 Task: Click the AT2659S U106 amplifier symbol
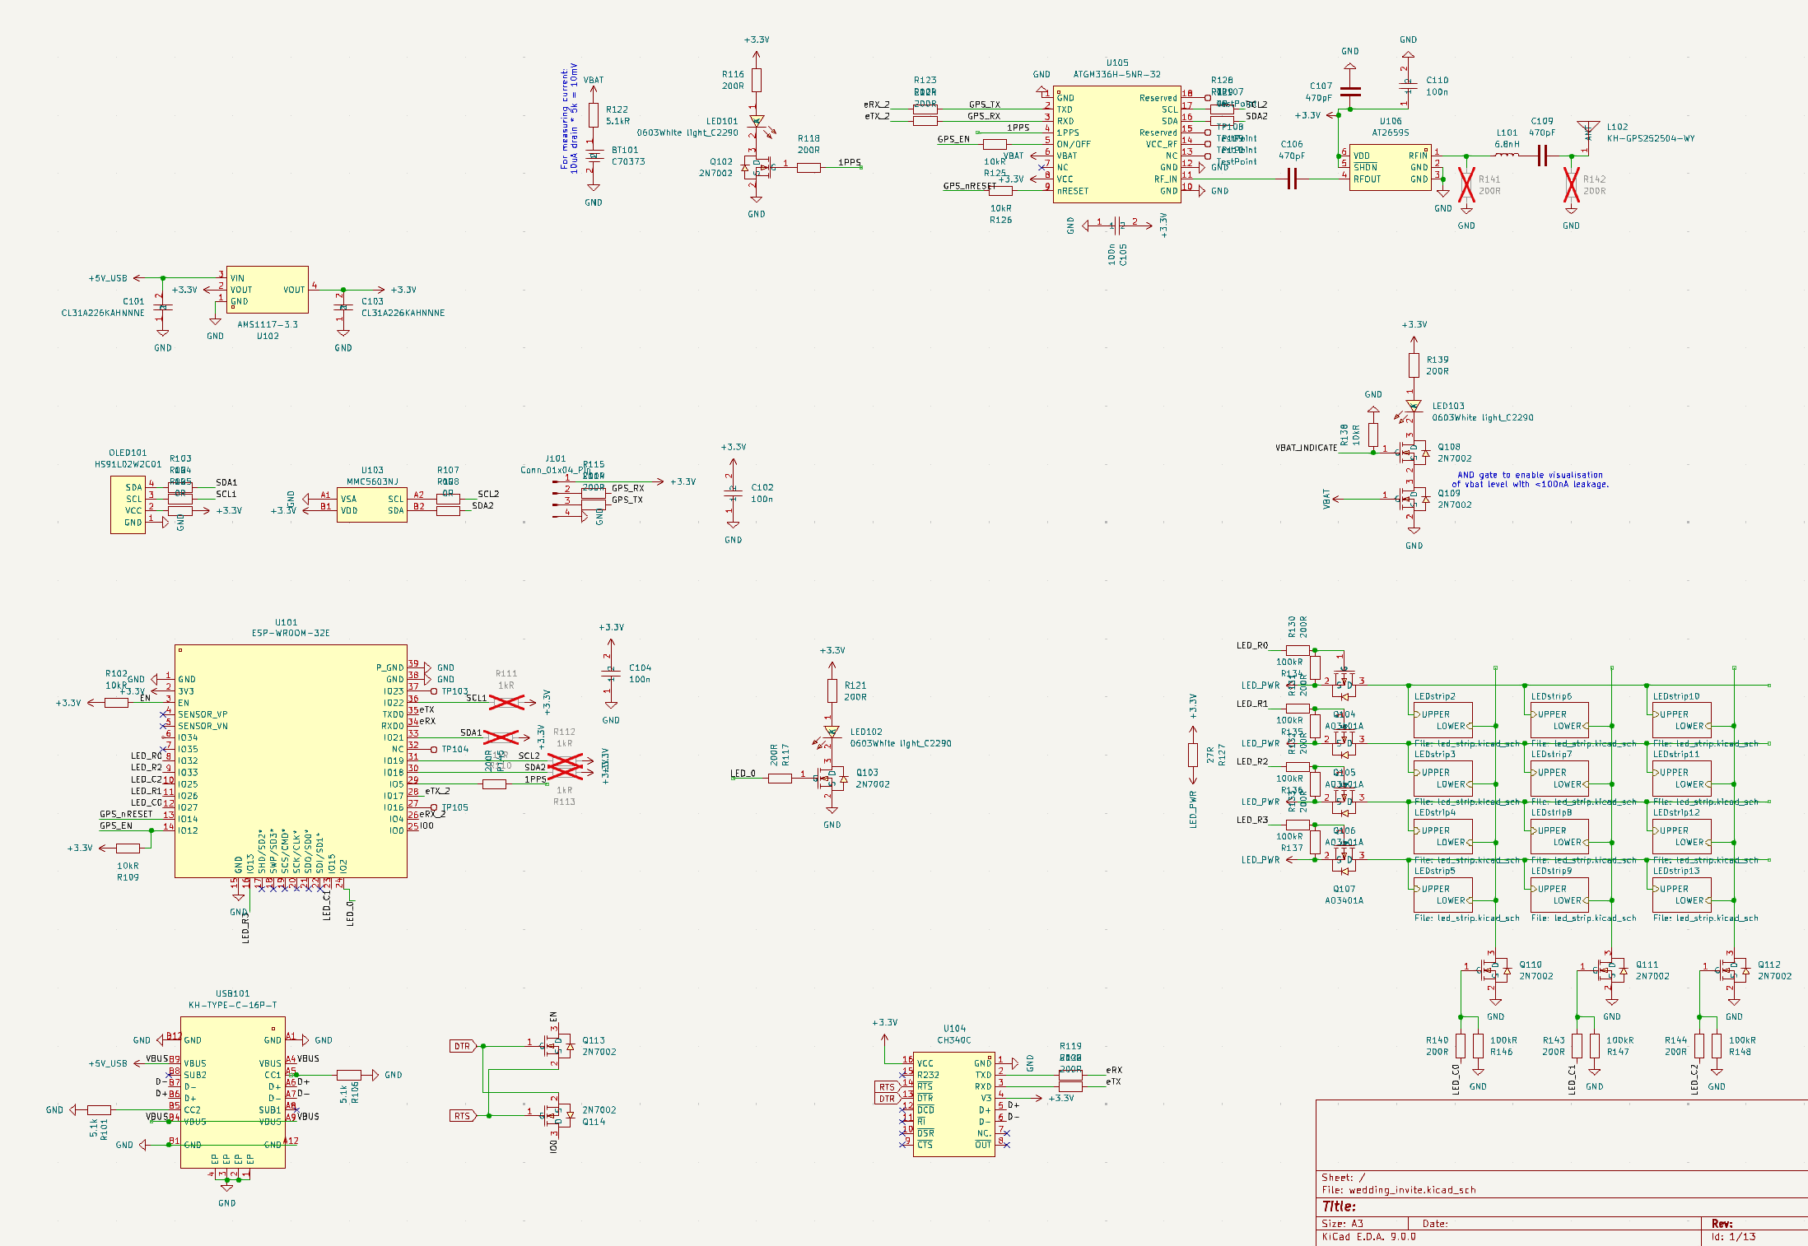coord(1390,167)
